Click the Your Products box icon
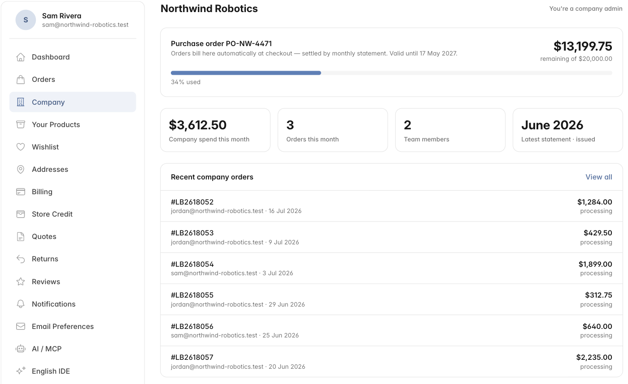 pyautogui.click(x=20, y=124)
